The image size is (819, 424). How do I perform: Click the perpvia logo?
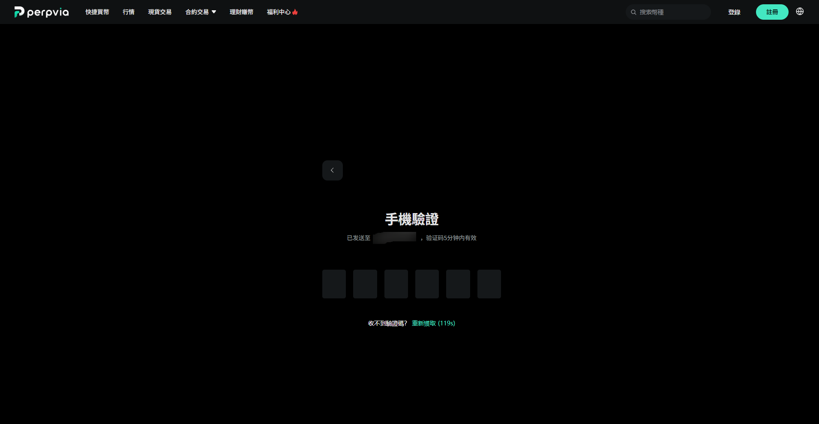[x=42, y=12]
